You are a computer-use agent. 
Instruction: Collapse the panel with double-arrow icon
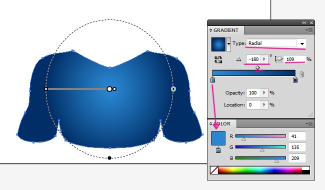point(303,23)
